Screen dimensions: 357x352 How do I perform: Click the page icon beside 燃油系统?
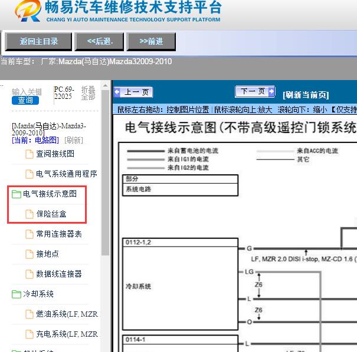(29, 314)
